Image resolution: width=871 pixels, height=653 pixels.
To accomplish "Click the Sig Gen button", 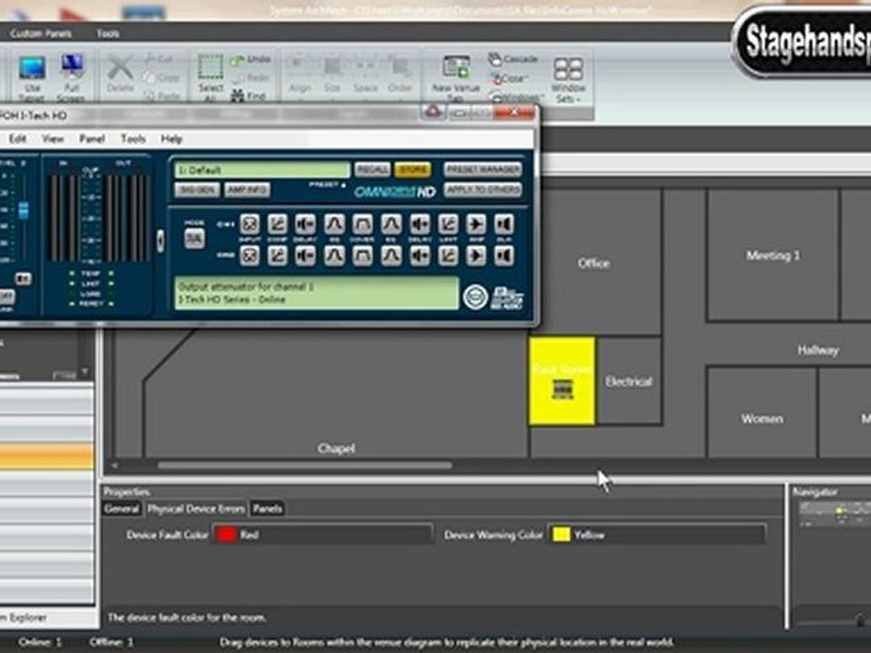I will pos(197,190).
